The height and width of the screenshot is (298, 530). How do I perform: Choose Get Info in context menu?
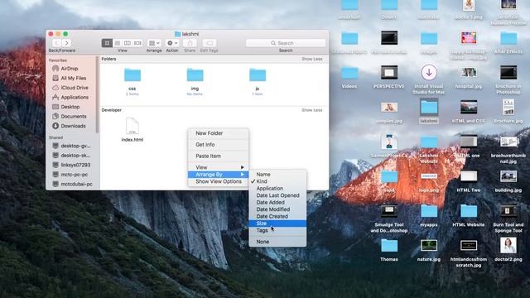coord(219,145)
